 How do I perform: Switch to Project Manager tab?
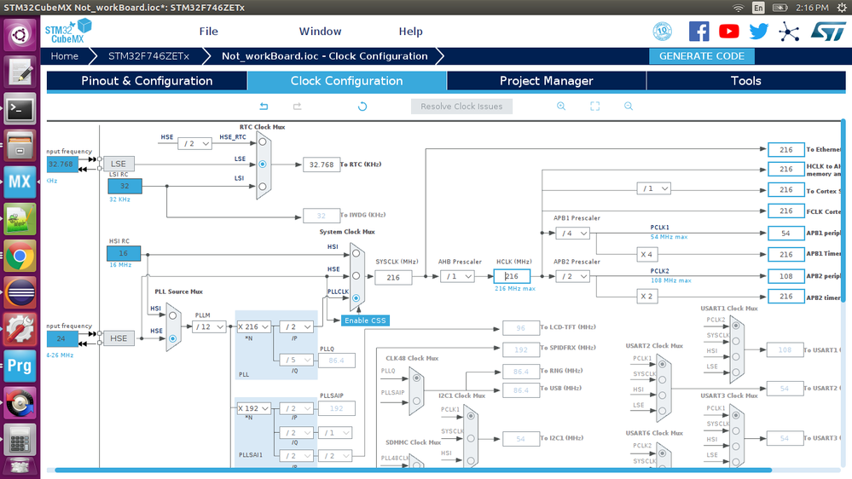coord(546,81)
